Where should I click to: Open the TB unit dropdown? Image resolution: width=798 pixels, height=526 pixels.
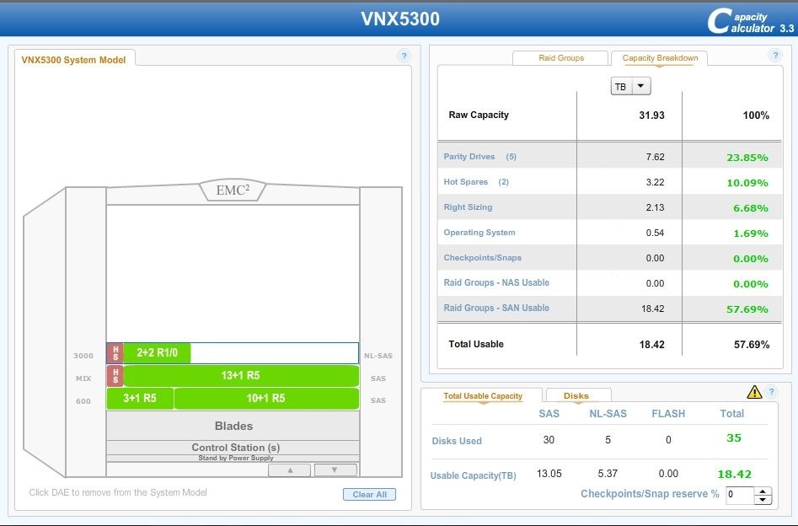tap(640, 86)
